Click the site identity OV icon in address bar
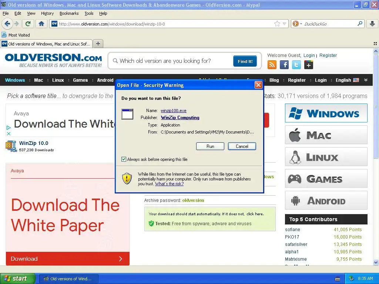 pyautogui.click(x=54, y=24)
